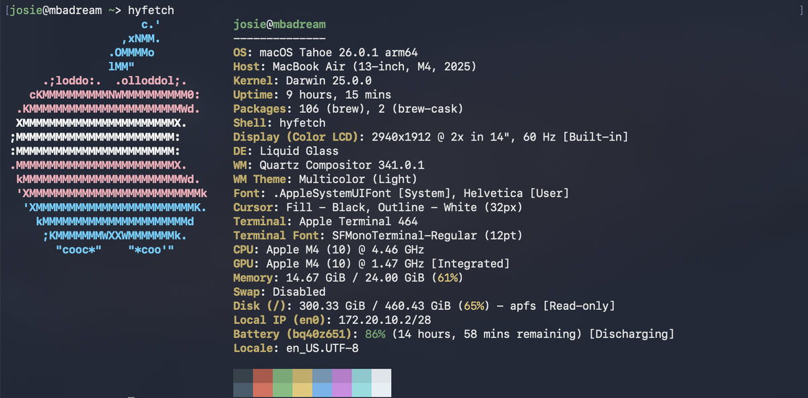
Task: Click the 'Kernel: Darwin 25.0.0' line
Action: point(302,81)
